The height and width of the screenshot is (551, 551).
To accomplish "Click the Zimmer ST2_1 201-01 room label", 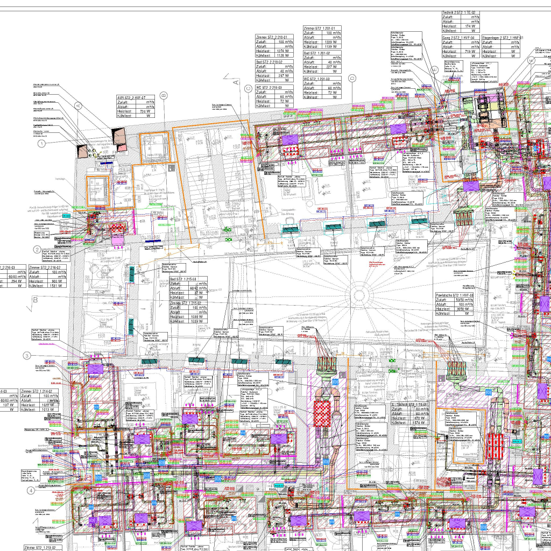I will tap(322, 28).
